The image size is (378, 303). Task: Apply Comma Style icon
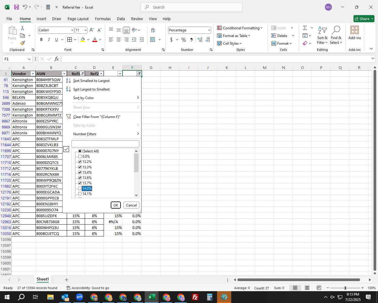point(191,40)
